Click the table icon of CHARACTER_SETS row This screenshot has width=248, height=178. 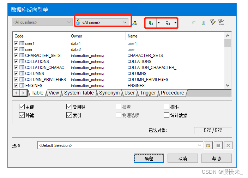tap(22, 55)
